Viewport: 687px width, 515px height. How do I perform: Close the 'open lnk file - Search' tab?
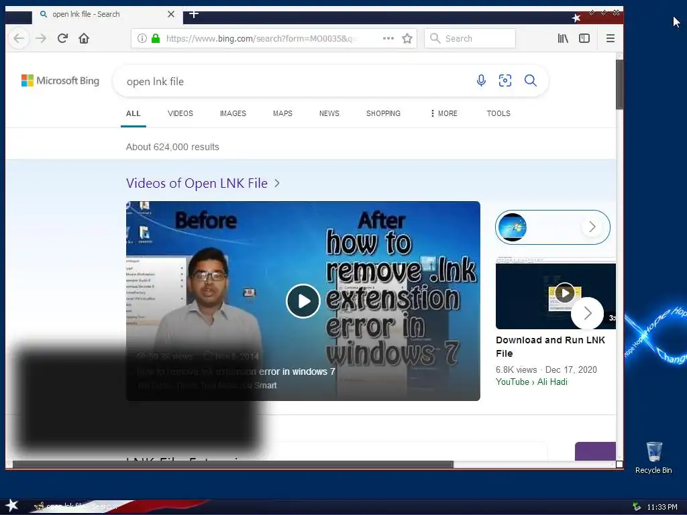coord(171,14)
